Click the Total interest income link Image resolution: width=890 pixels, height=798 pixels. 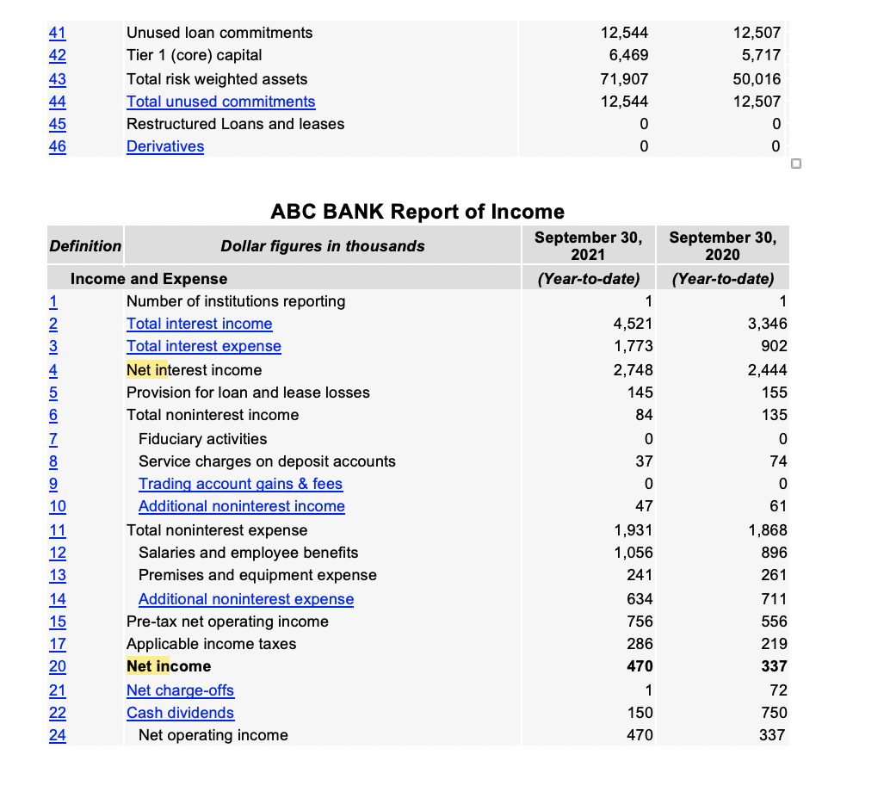(x=199, y=324)
